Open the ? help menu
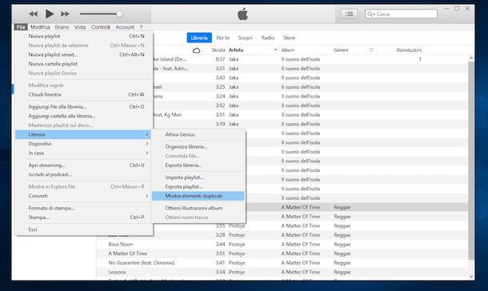The height and width of the screenshot is (291, 488). pyautogui.click(x=141, y=27)
